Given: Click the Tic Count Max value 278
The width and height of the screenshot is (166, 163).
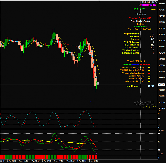Looking at the screenshot, I should [152, 47].
